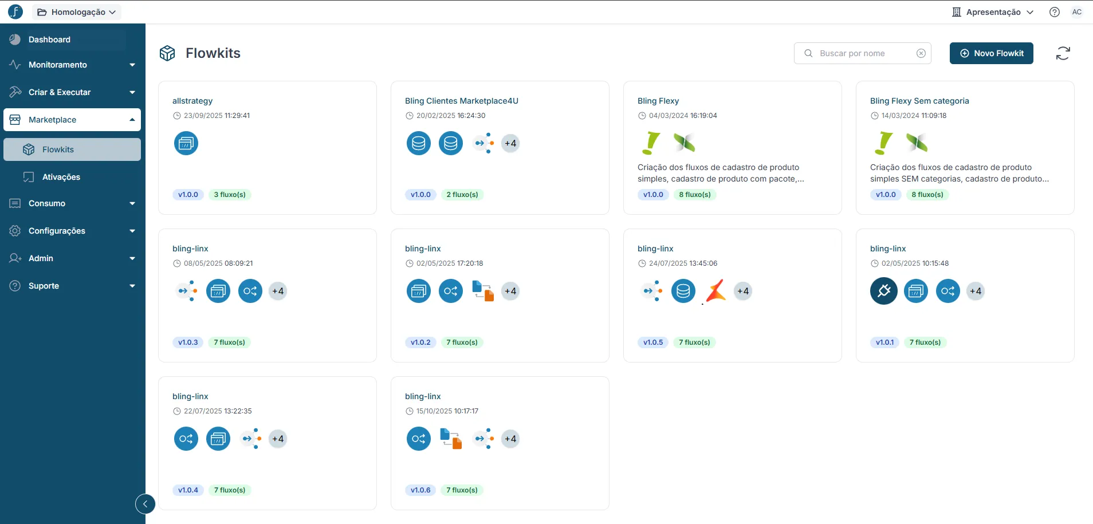Expand the Criar & Executar sidebar section
Viewport: 1093px width, 524px height.
pyautogui.click(x=72, y=92)
